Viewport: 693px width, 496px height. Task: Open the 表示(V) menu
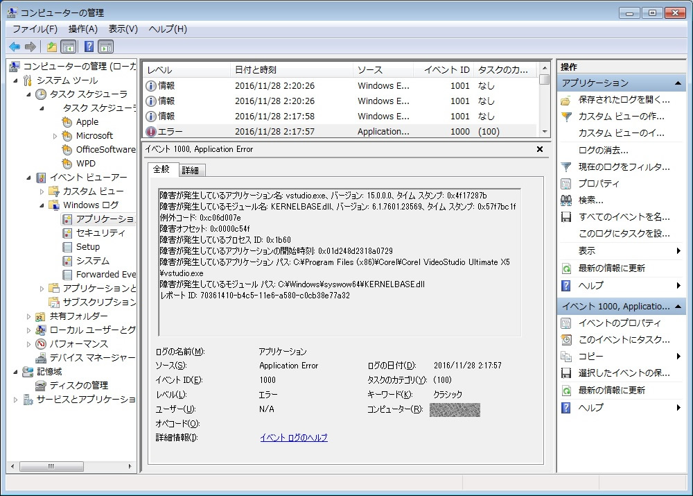coord(123,29)
